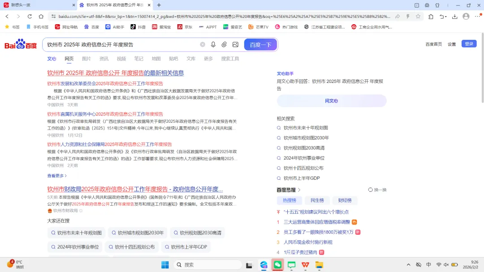This screenshot has height=272, width=484.
Task: Open WeChat from the taskbar
Action: coord(277,265)
